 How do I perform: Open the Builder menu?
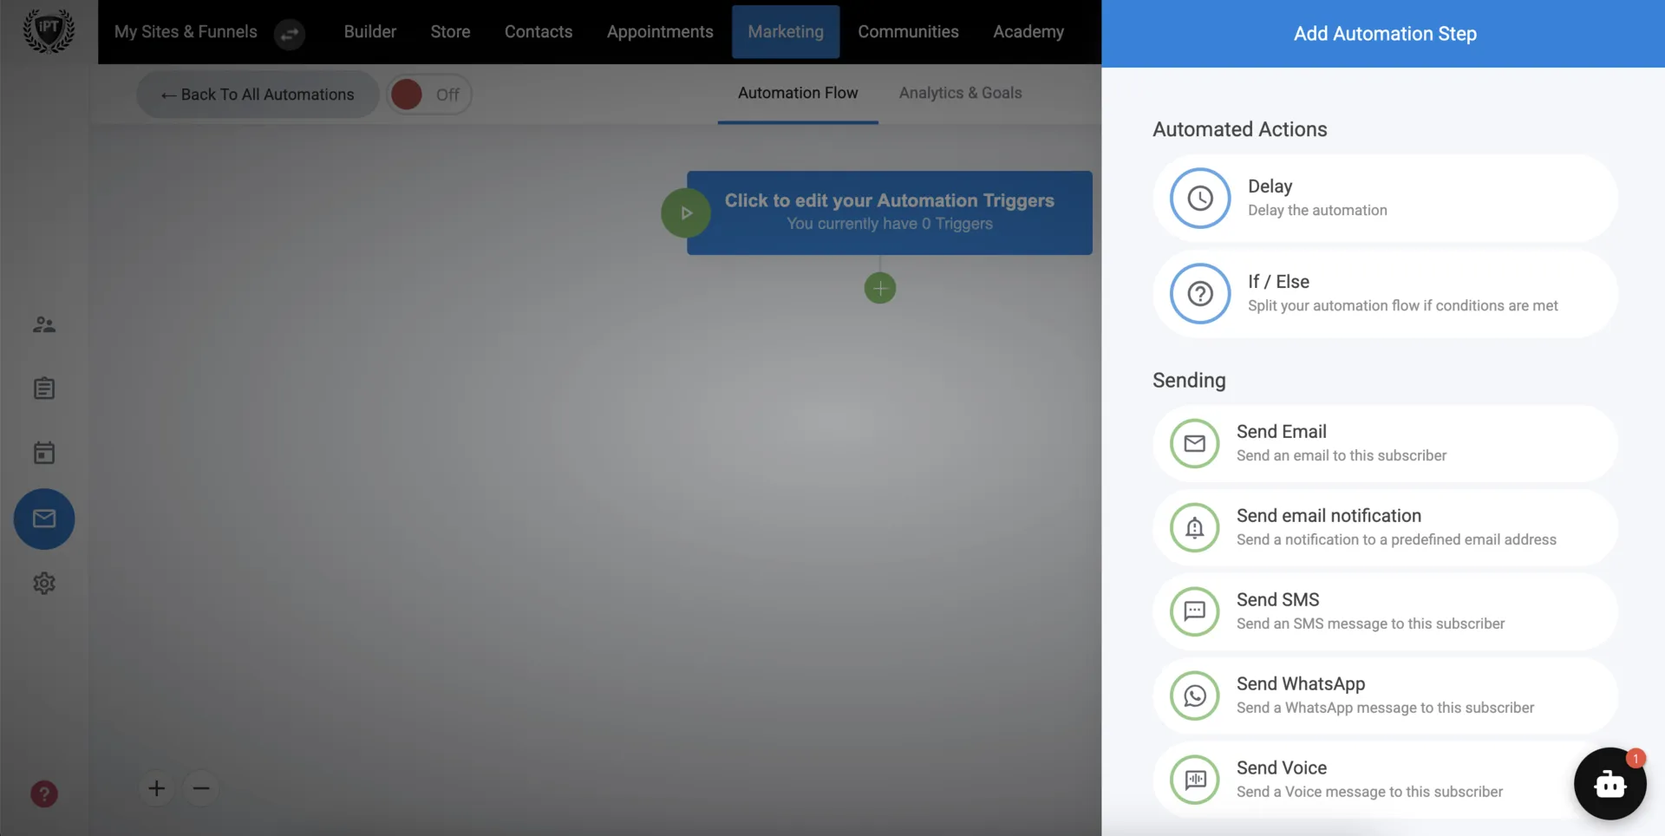370,32
